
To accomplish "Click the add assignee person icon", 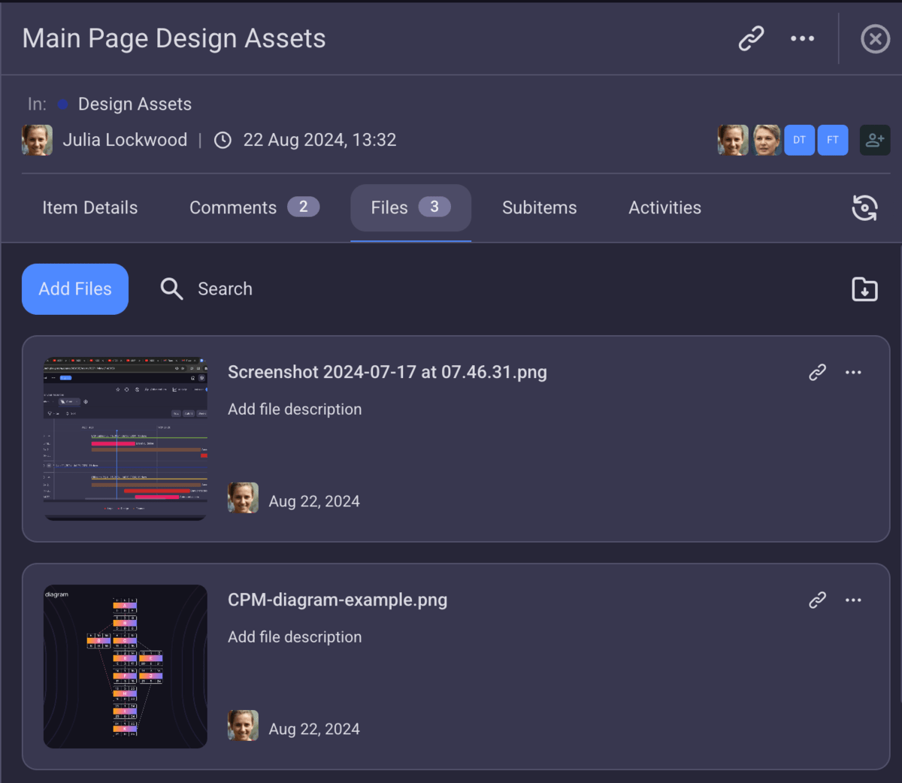I will [874, 140].
